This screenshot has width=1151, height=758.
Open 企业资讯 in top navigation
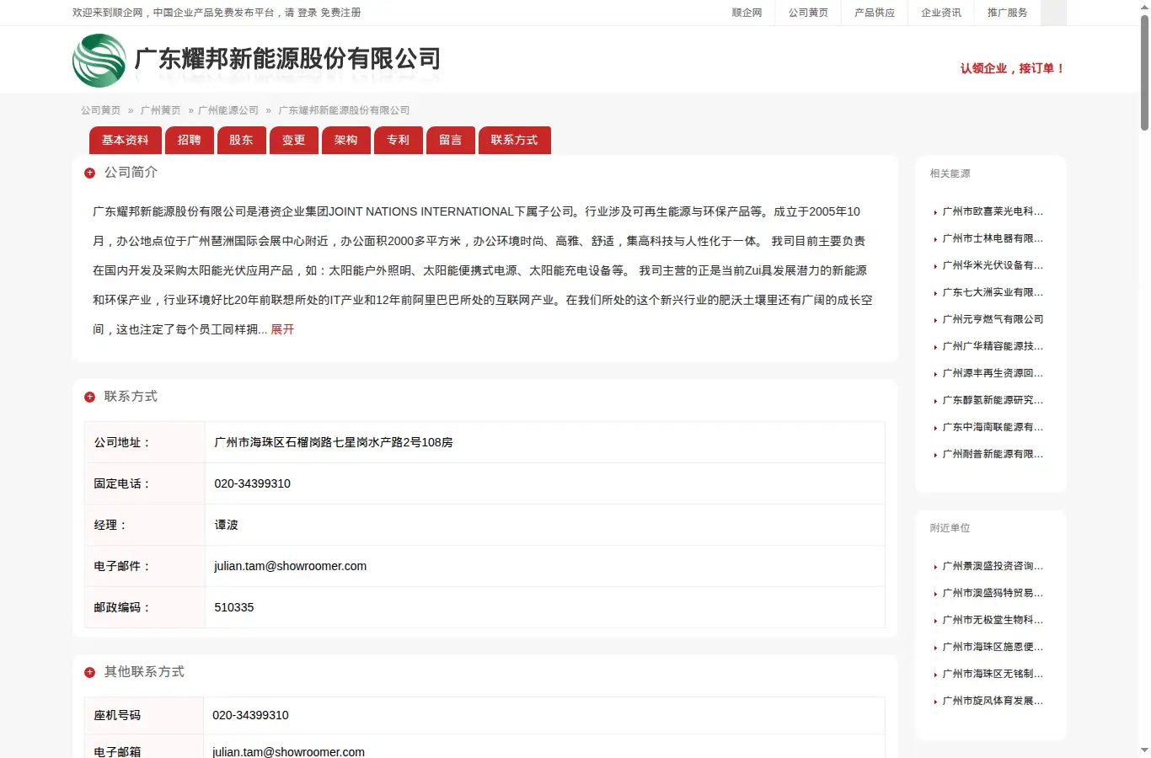tap(941, 13)
